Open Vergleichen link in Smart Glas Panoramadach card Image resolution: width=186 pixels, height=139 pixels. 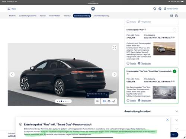[146, 100]
